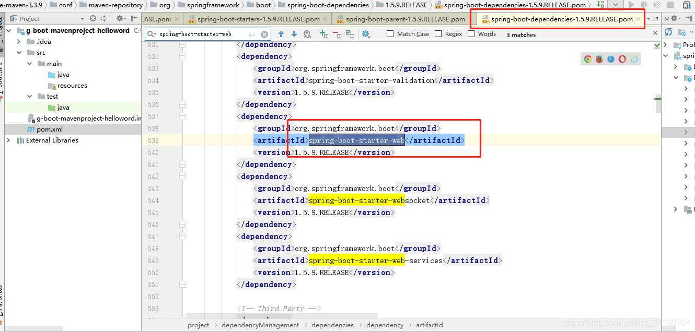Enable Match Case checkbox
Image resolution: width=695 pixels, height=332 pixels.
(x=390, y=34)
